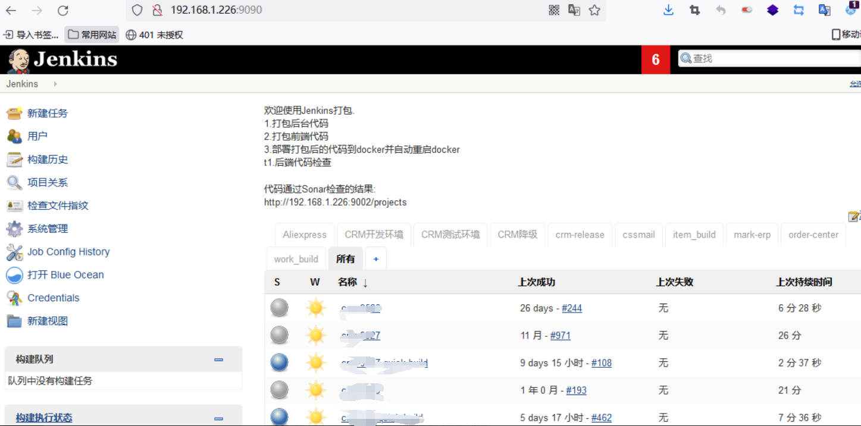Image resolution: width=861 pixels, height=426 pixels.
Task: Click the 构建执行状态 heading link
Action: 44,418
